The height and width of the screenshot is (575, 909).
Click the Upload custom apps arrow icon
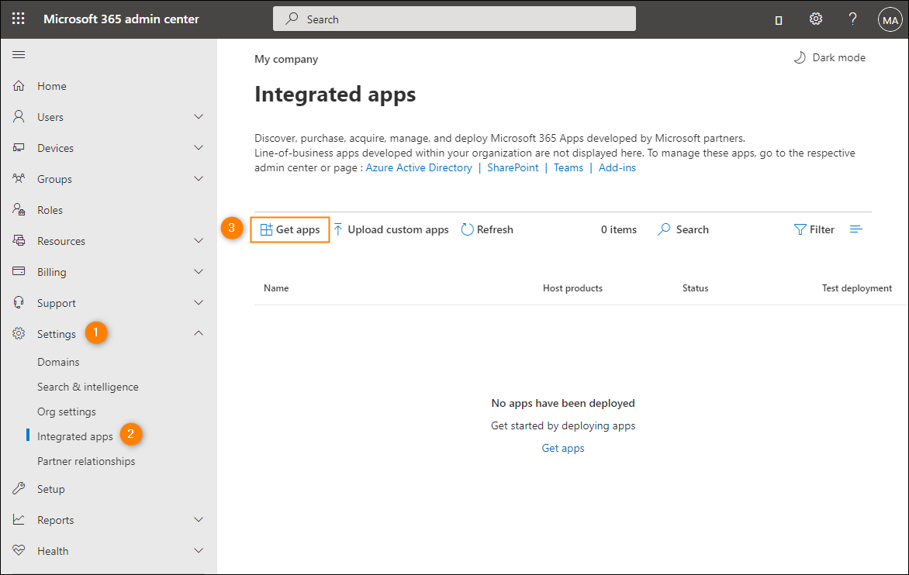(x=338, y=229)
